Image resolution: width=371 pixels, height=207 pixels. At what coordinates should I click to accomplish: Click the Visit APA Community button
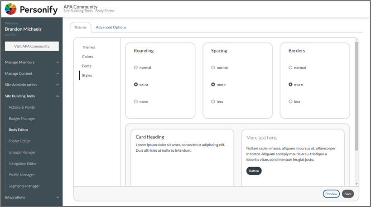tap(32, 46)
